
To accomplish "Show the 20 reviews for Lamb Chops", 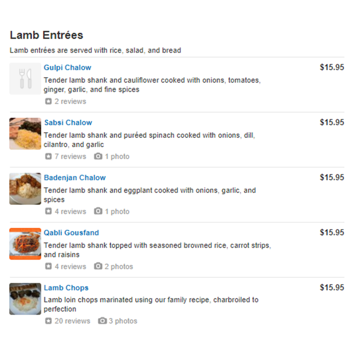I will pos(72,321).
